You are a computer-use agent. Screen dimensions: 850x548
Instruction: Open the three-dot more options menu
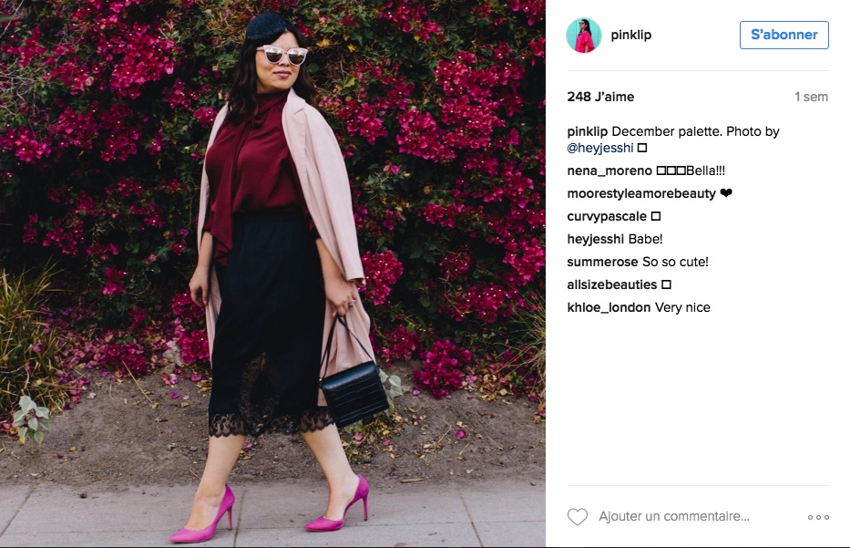[818, 517]
